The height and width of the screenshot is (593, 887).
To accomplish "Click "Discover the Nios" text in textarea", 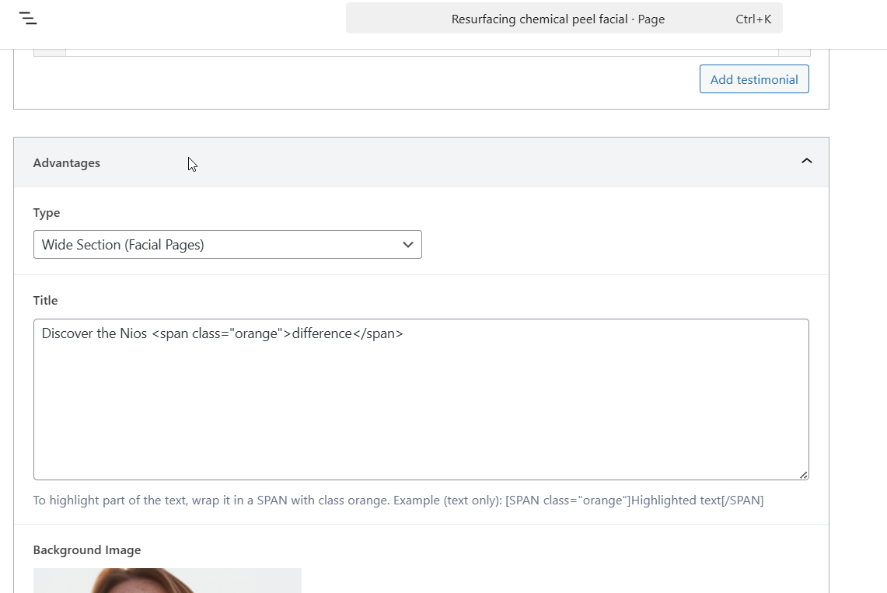I will [95, 333].
